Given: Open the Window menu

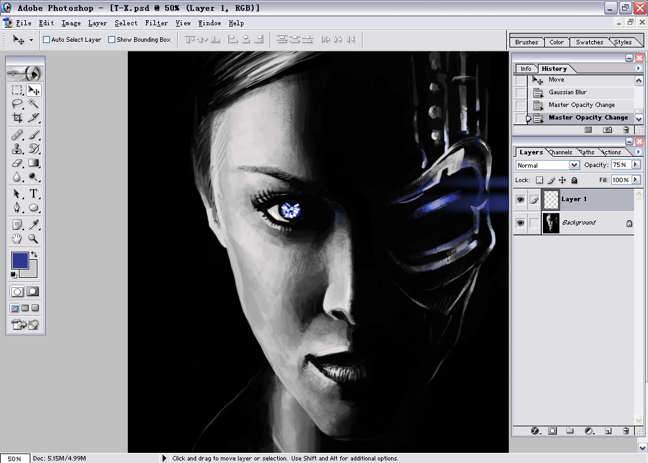Looking at the screenshot, I should pyautogui.click(x=209, y=23).
